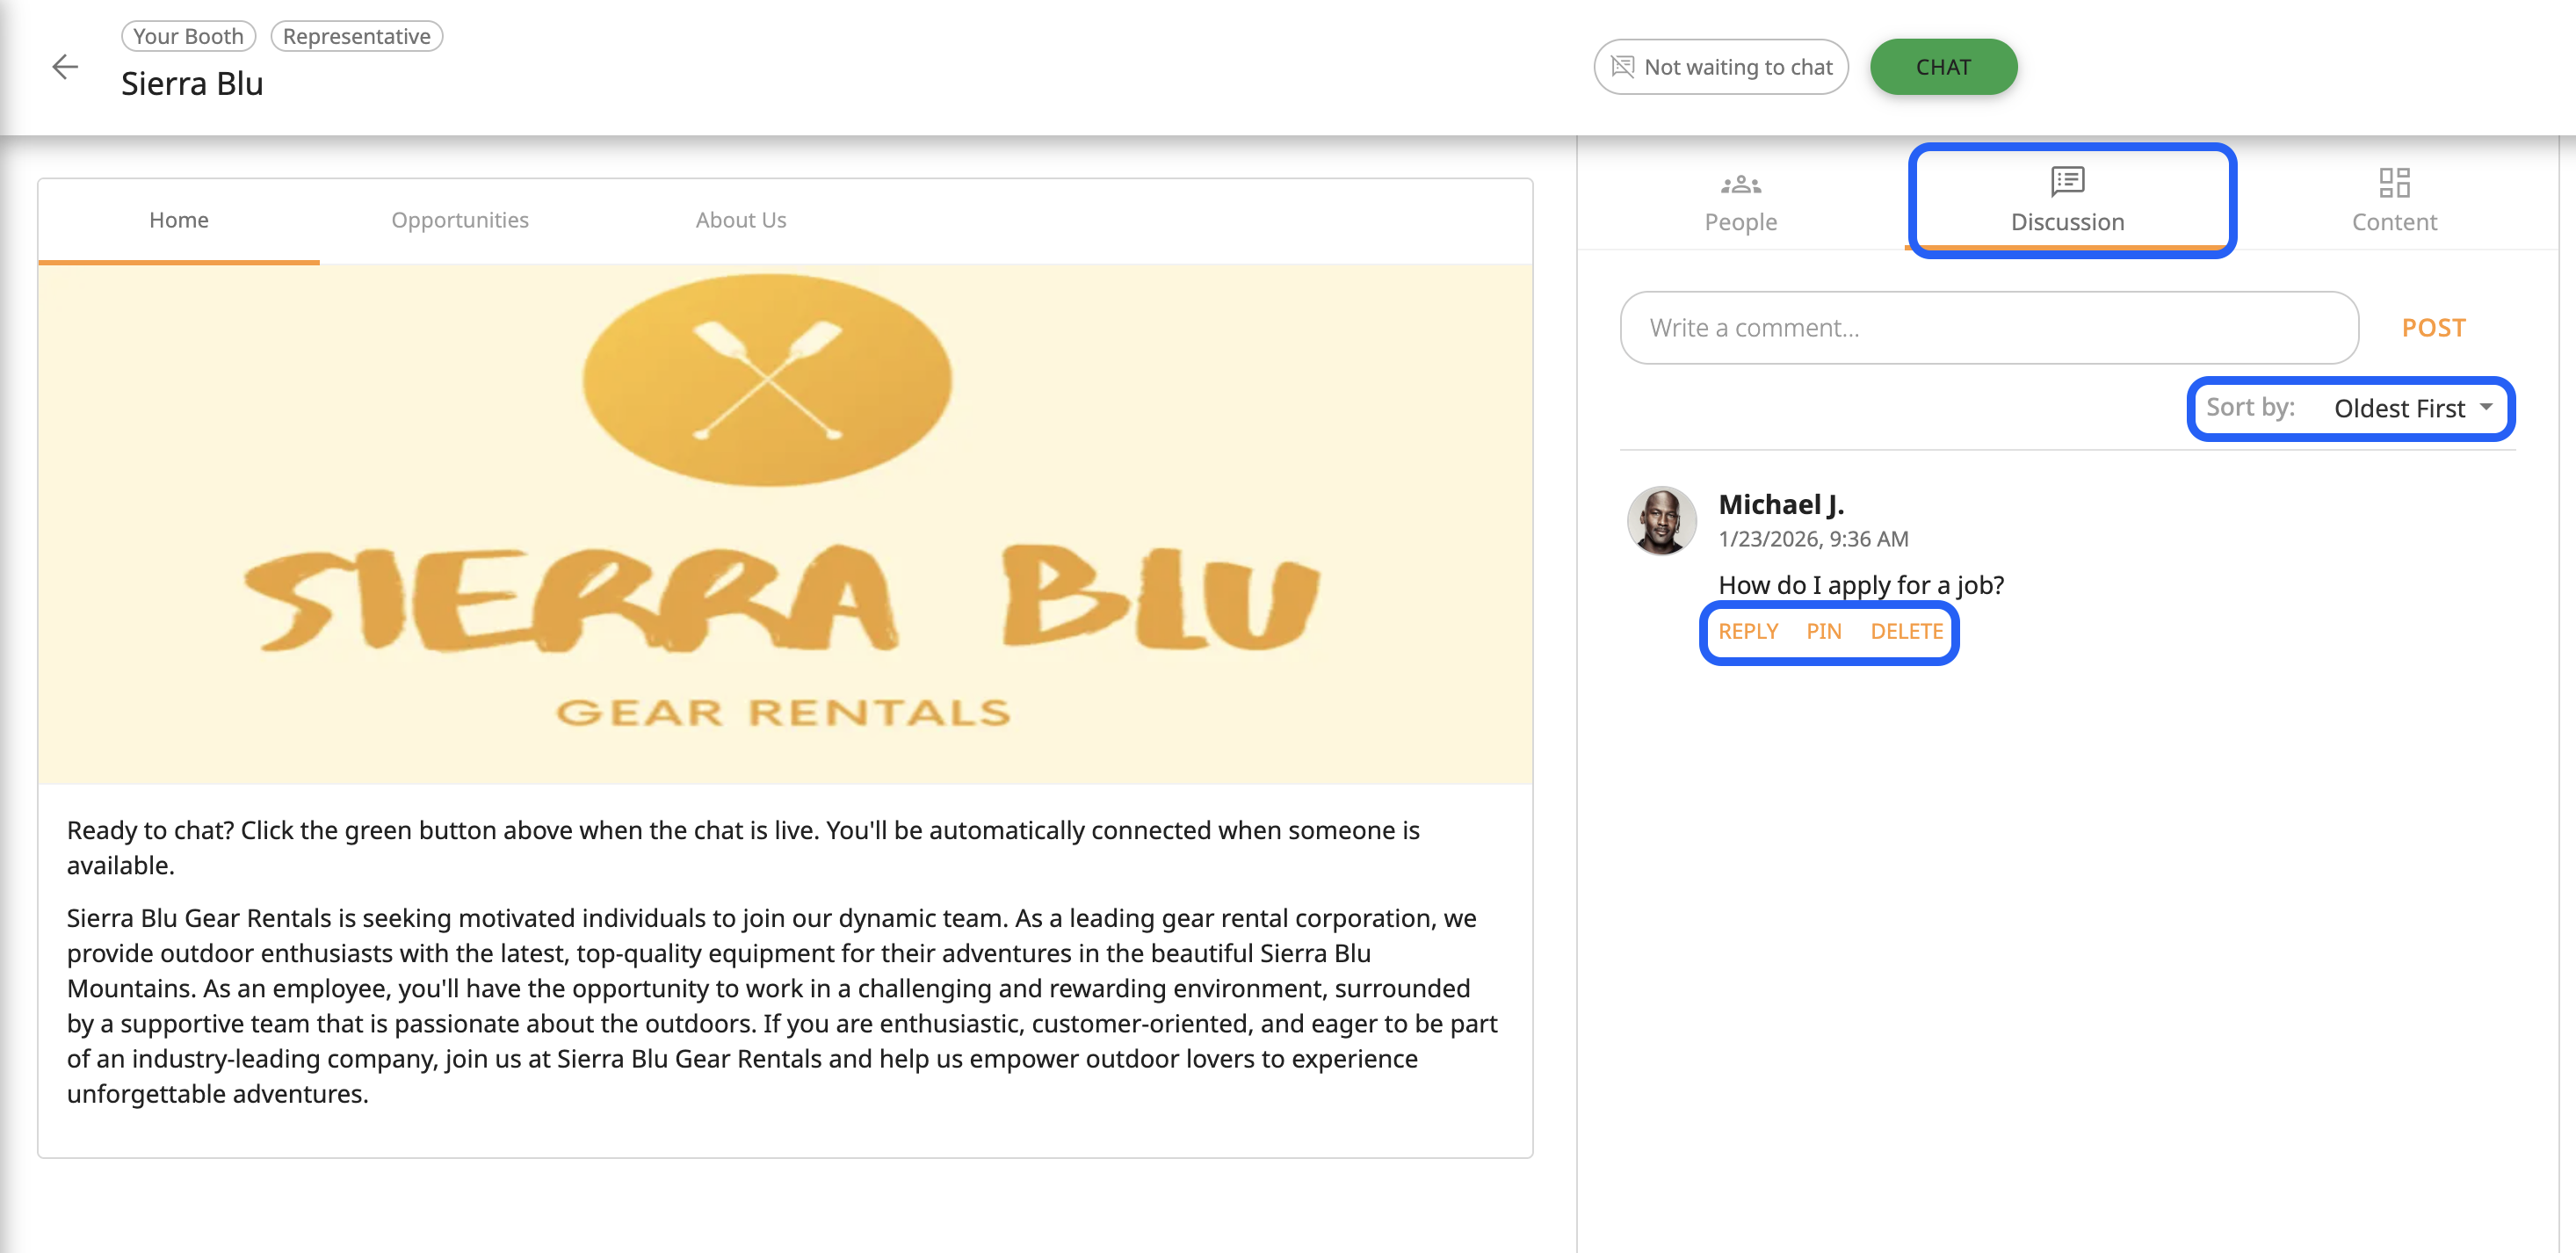Pin the job application comment
The width and height of the screenshot is (2576, 1253).
pos(1823,631)
